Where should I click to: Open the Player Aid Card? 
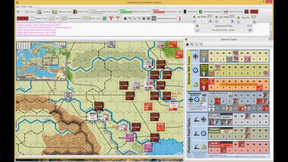point(71,18)
